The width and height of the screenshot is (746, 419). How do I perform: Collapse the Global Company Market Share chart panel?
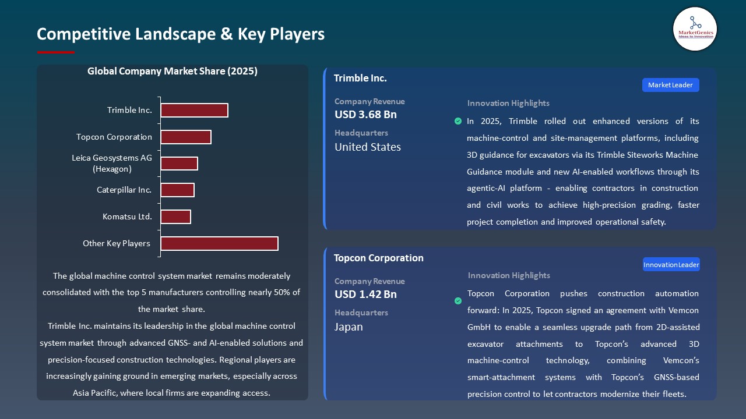click(172, 71)
